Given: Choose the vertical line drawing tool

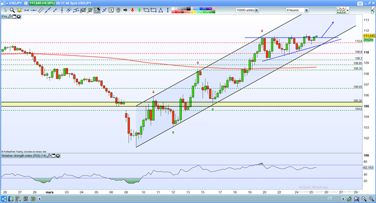Looking at the screenshot, I should tap(62, 10).
